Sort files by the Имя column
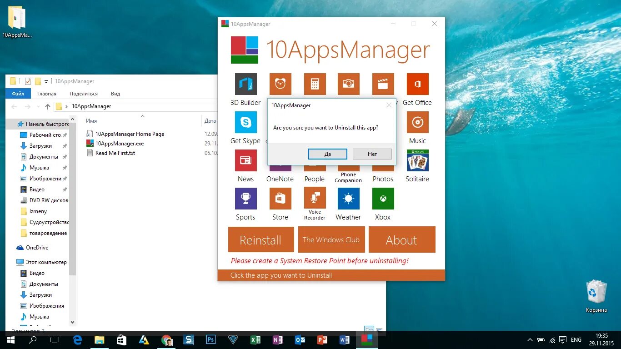 91,121
